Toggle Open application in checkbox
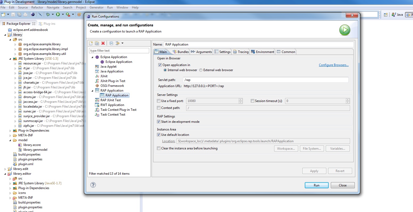The image size is (413, 212). 160,65
